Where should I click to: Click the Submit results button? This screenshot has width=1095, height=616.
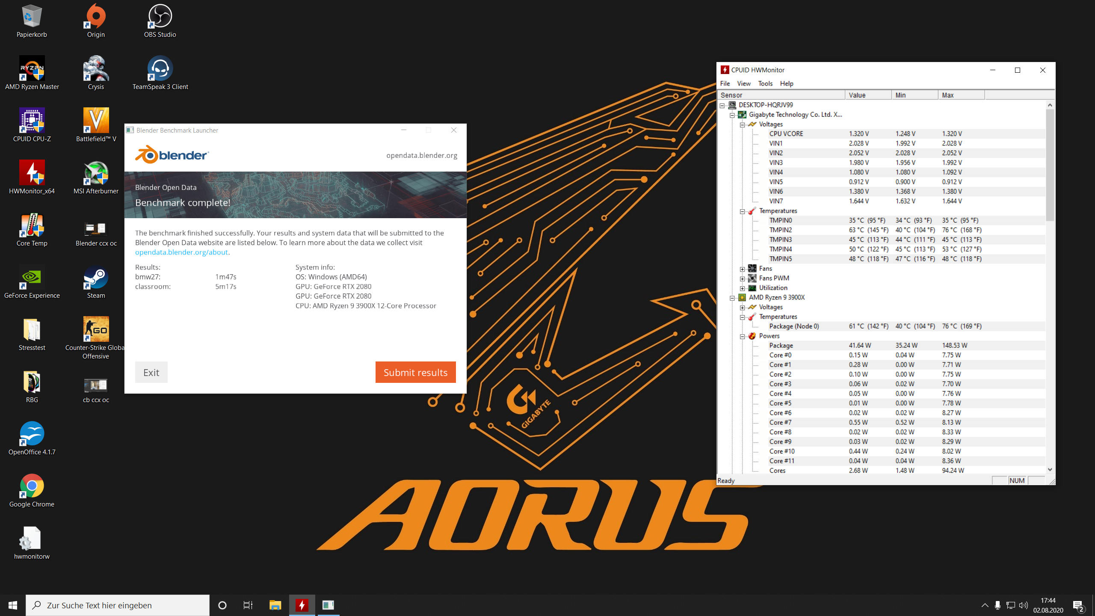tap(415, 372)
